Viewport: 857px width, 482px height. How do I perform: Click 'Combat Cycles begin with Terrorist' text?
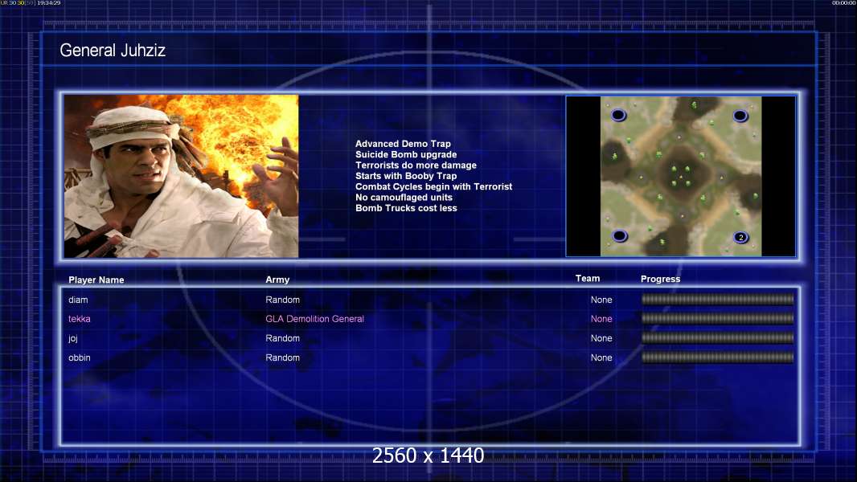coord(434,186)
